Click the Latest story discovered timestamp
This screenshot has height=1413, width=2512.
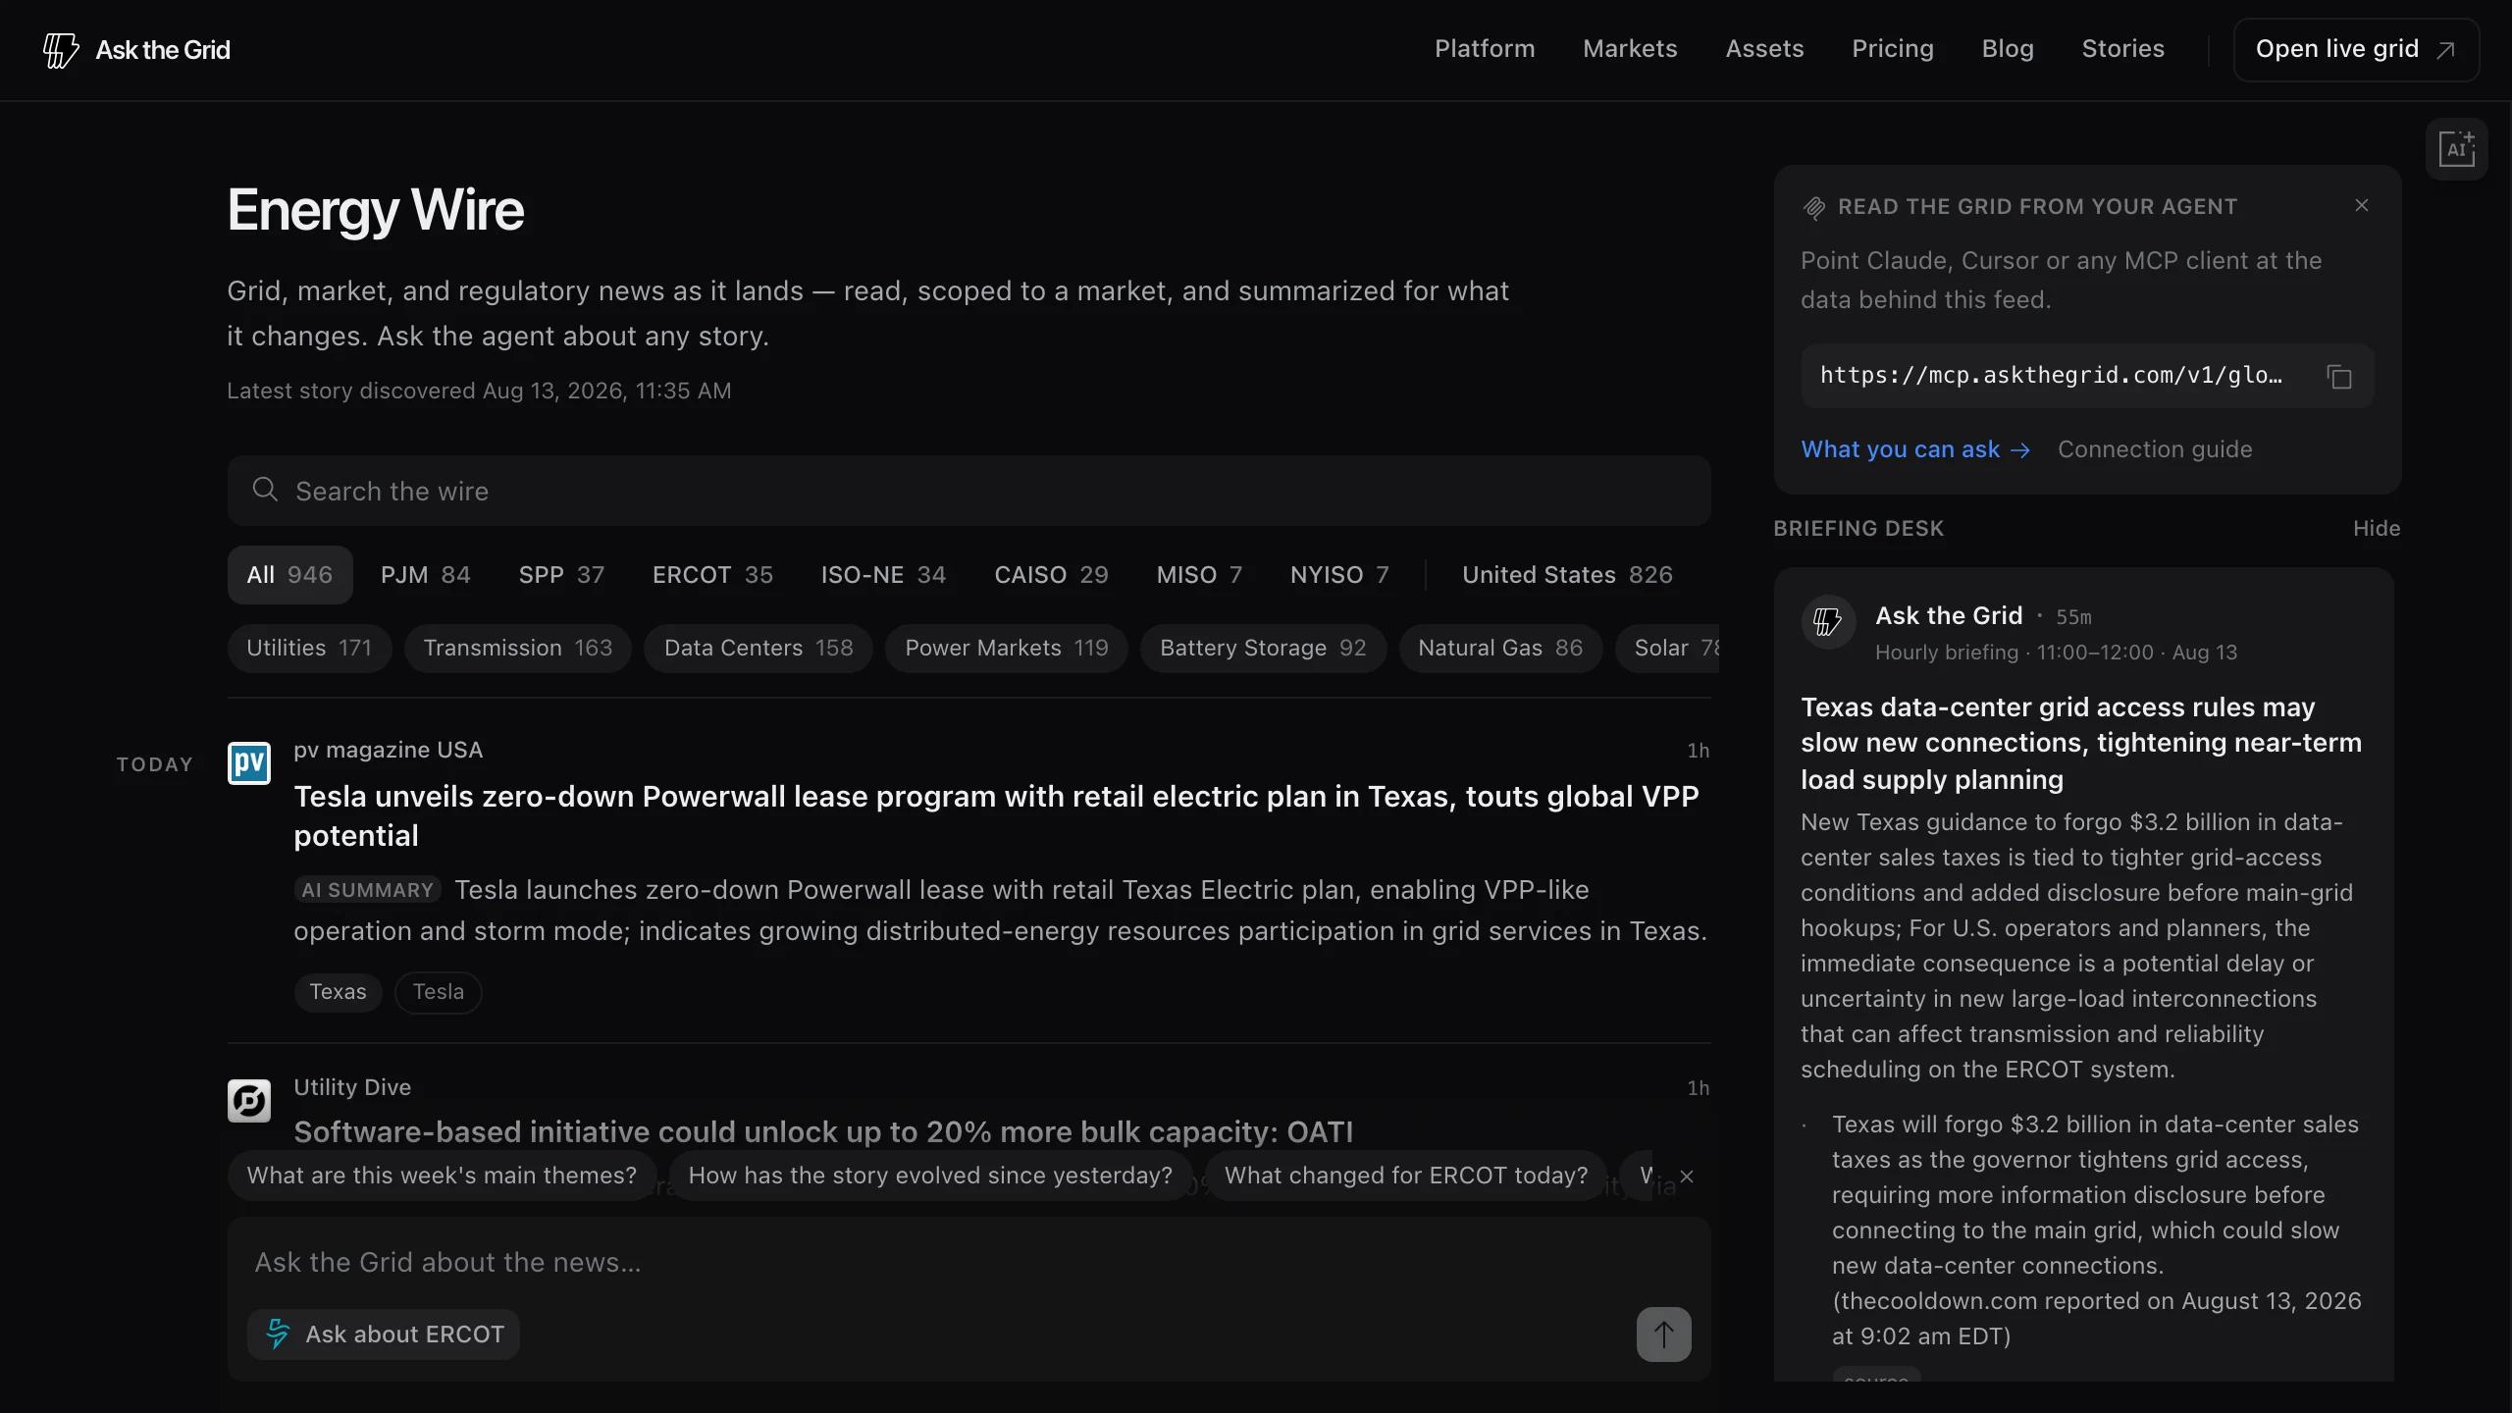[x=479, y=391]
